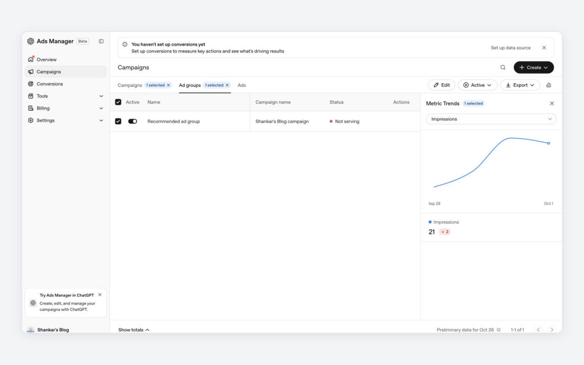Click the info icon in conversions banner

coord(125,44)
